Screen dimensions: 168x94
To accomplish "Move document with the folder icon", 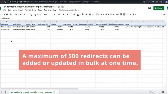I will [62, 7].
